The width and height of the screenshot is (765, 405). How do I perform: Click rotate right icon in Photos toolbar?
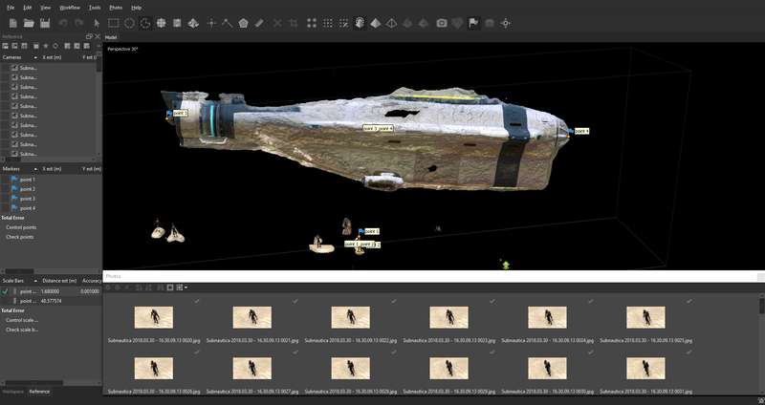click(x=149, y=288)
